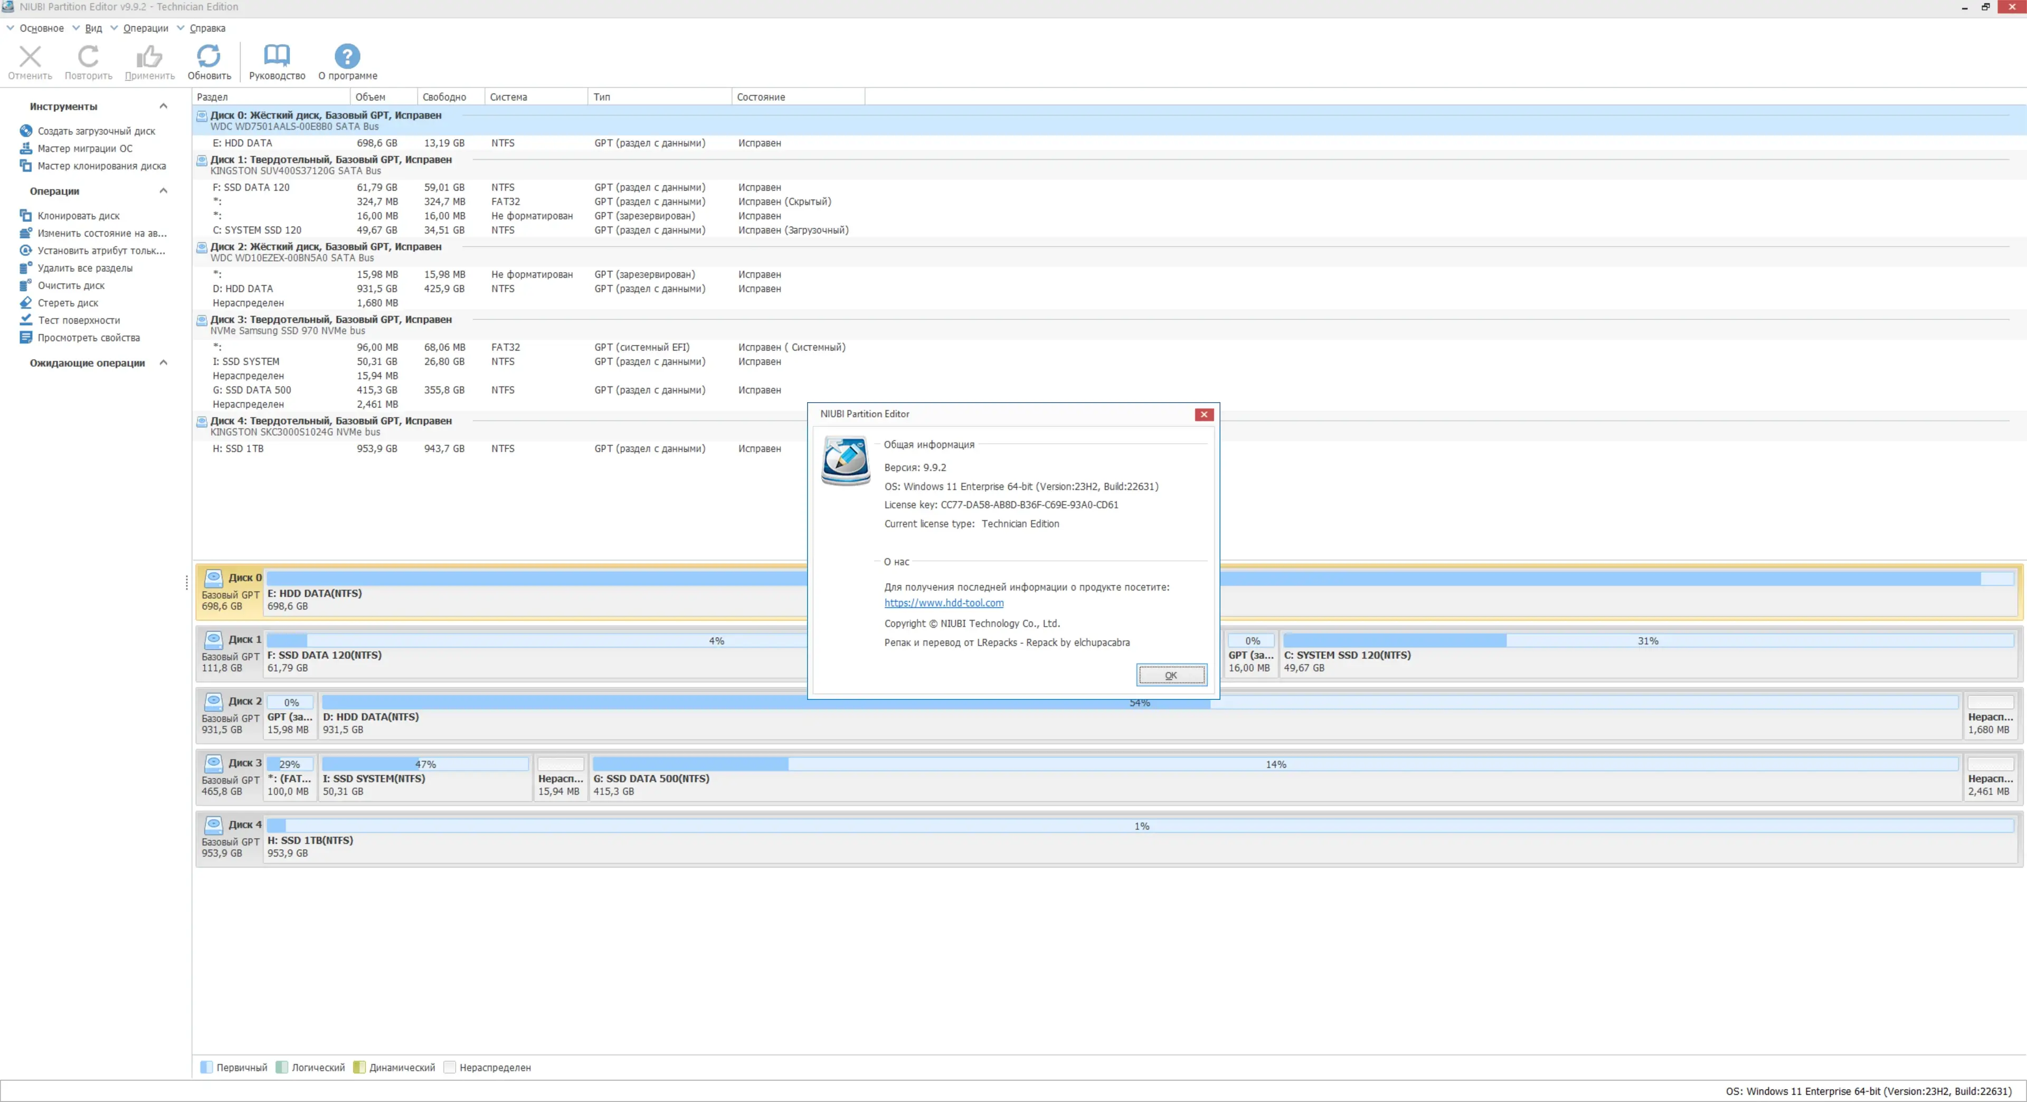This screenshot has width=2027, height=1102.
Task: Click the Refresh (Обновить) toolbar icon
Action: pos(209,56)
